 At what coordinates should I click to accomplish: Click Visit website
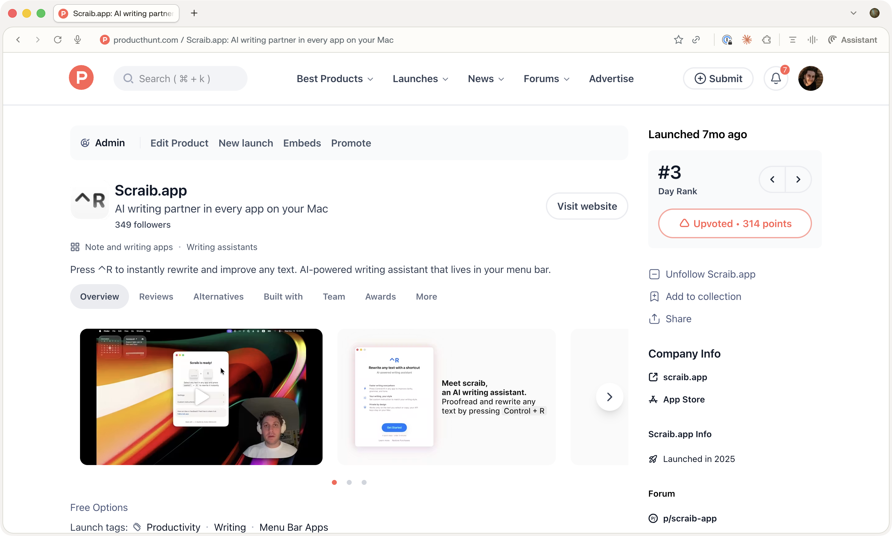tap(587, 206)
